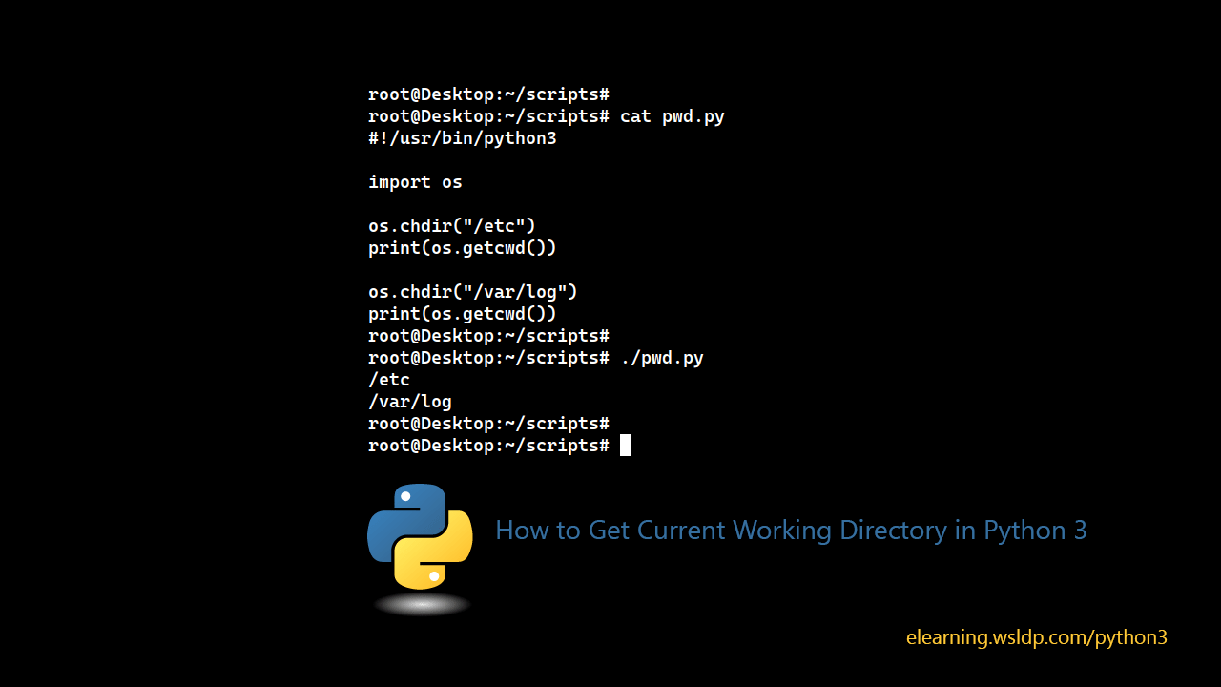Viewport: 1221px width, 687px height.
Task: Click the first print(os.getcwd()) line
Action: point(462,247)
